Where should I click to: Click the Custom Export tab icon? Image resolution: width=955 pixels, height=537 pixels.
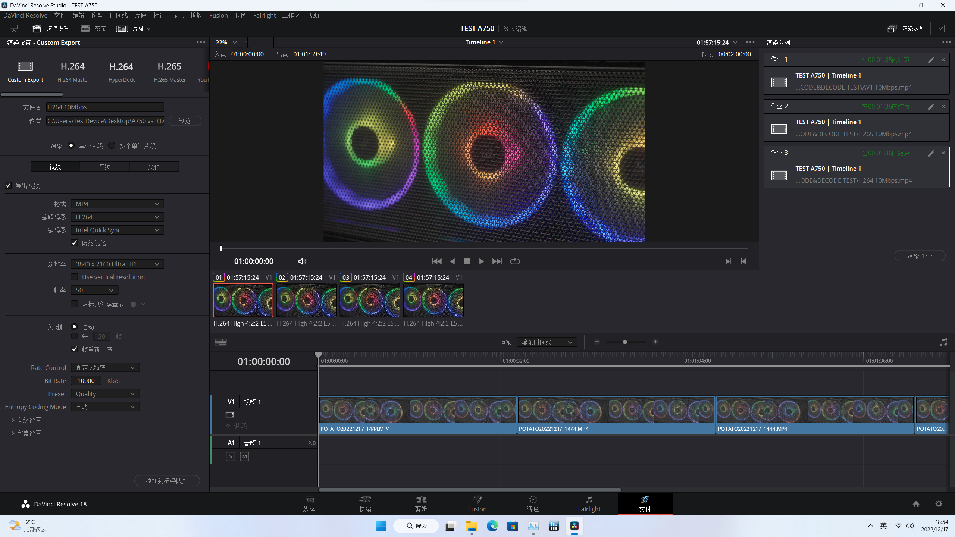click(26, 66)
